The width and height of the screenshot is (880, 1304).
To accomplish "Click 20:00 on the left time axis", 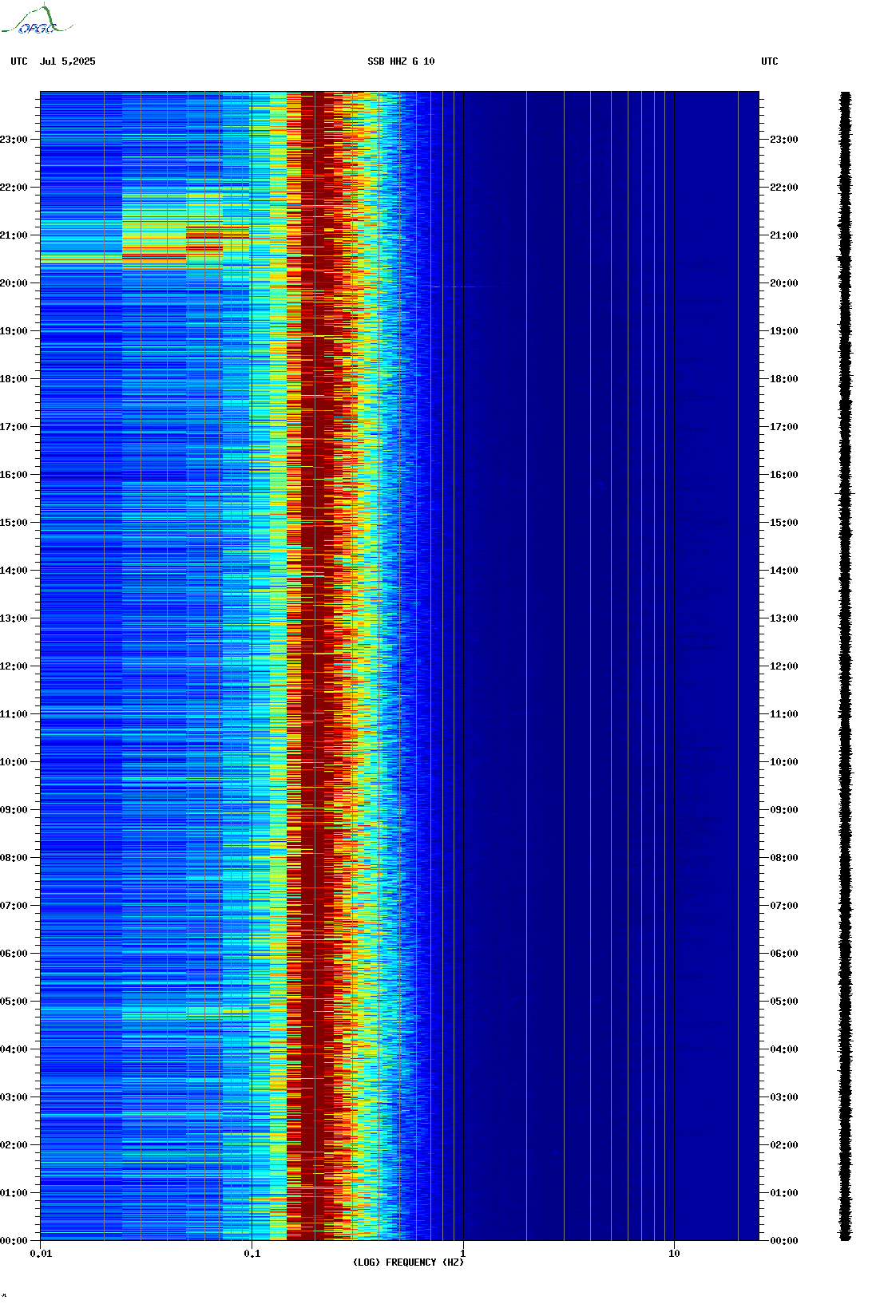I will tap(14, 283).
